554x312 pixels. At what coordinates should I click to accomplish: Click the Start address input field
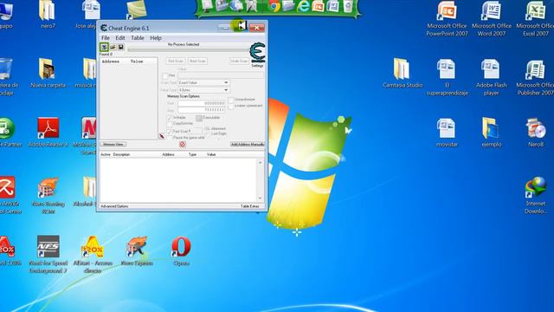[x=202, y=103]
